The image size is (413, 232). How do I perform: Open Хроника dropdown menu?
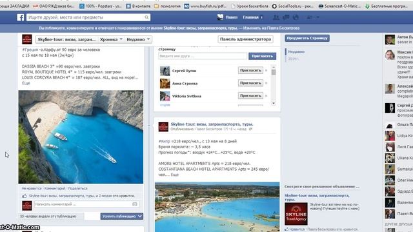pyautogui.click(x=111, y=39)
